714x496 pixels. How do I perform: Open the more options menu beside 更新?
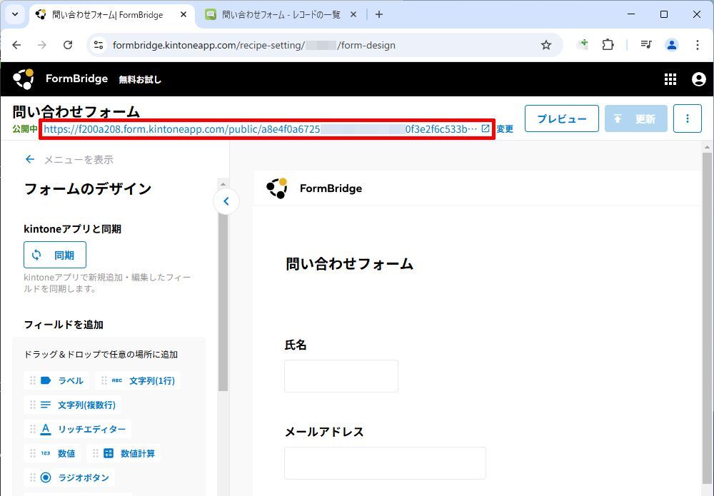coord(687,118)
